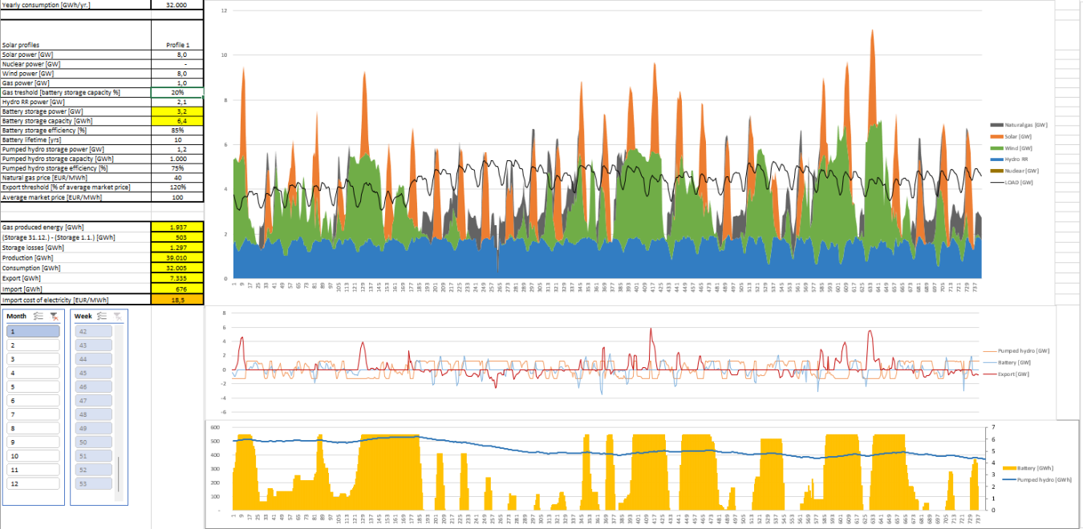Viewport: 1083px width, 529px height.
Task: Choose month 12 in the Month slicer
Action: pyautogui.click(x=33, y=483)
